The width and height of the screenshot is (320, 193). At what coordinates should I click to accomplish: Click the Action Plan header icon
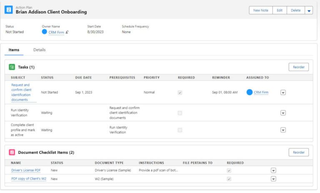tap(9, 10)
